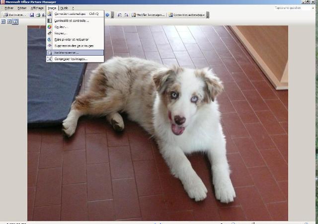
Task: Open the Tapez une question dropdown arrow
Action: click(314, 8)
